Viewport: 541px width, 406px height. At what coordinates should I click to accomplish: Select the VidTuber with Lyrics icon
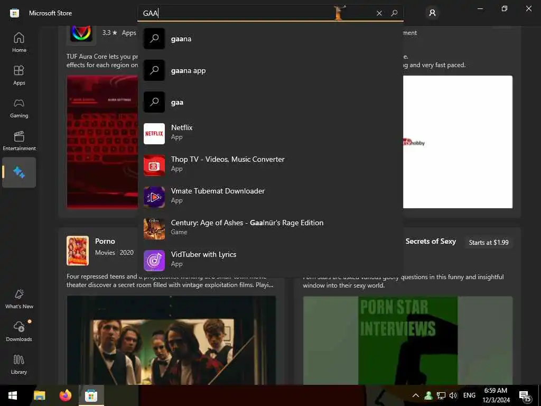[x=154, y=261]
